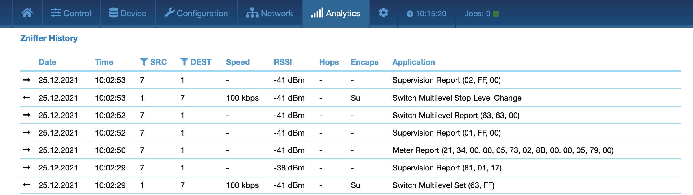Click right arrow on first Supervision Report row
Viewport: 693px width, 195px height.
pos(27,80)
